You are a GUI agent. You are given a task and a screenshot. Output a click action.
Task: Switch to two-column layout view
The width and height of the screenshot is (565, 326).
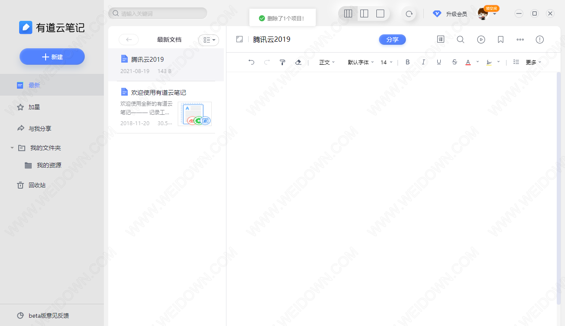click(x=364, y=13)
